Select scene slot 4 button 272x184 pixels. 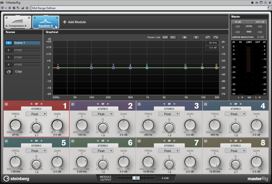9,65
